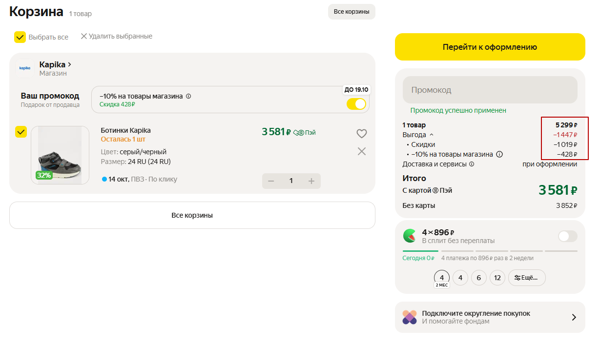
Task: Open rounding purchases option arrow
Action: point(574,317)
